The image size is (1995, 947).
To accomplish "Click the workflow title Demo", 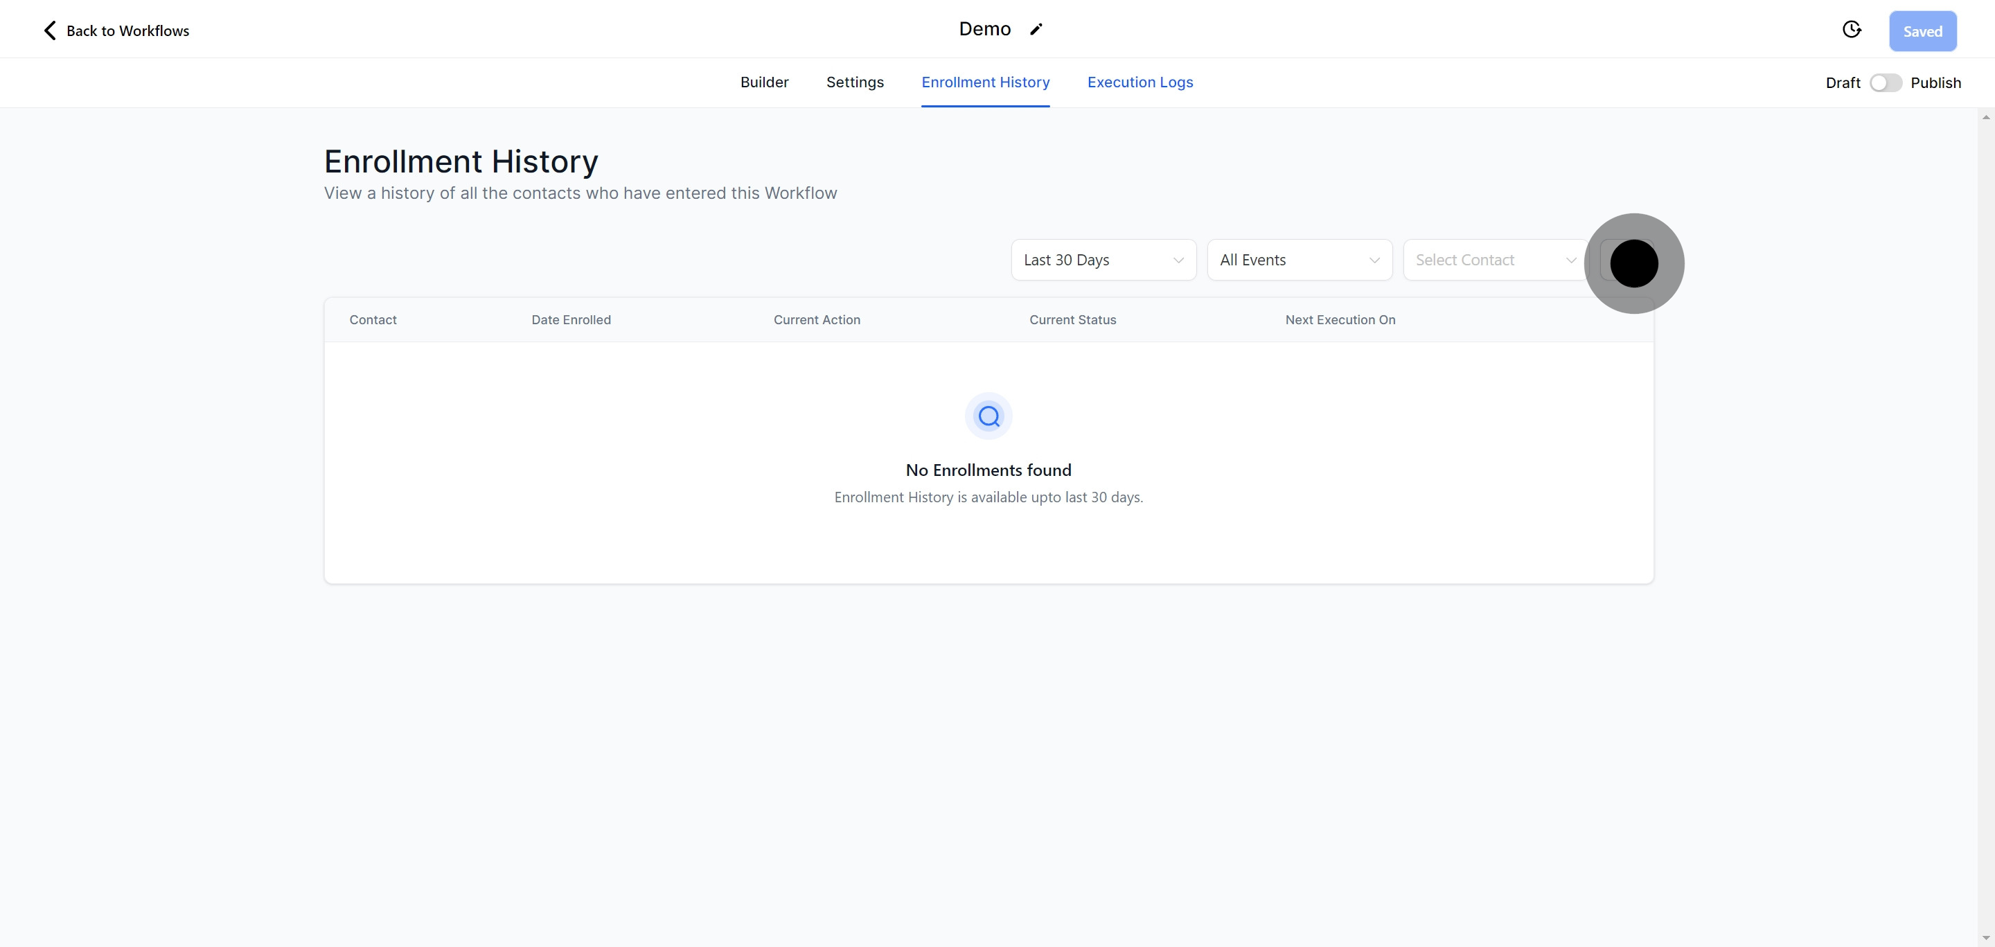I will click(984, 28).
